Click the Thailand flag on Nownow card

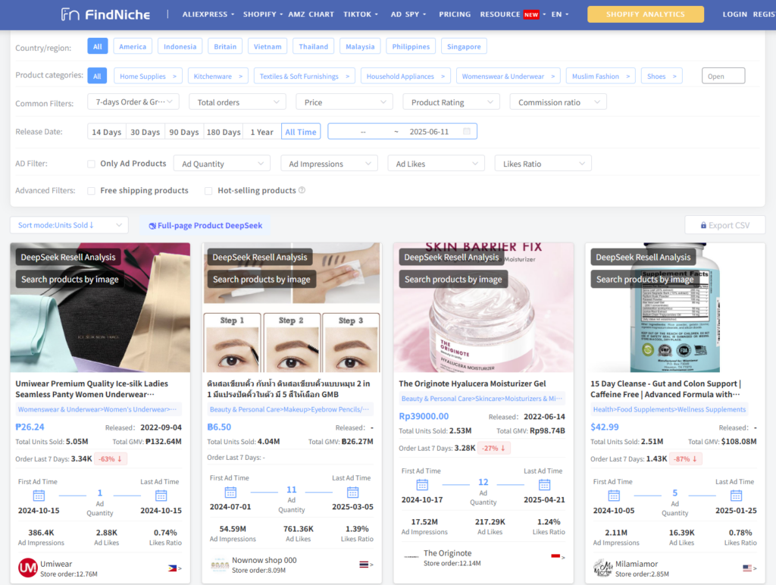click(364, 565)
